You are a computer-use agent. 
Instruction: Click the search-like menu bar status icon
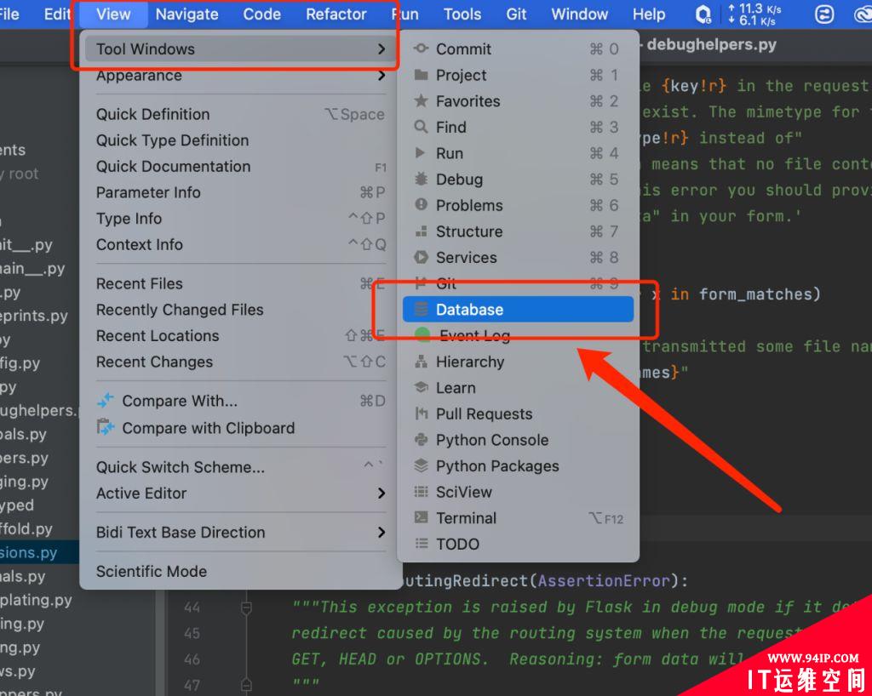tap(703, 14)
